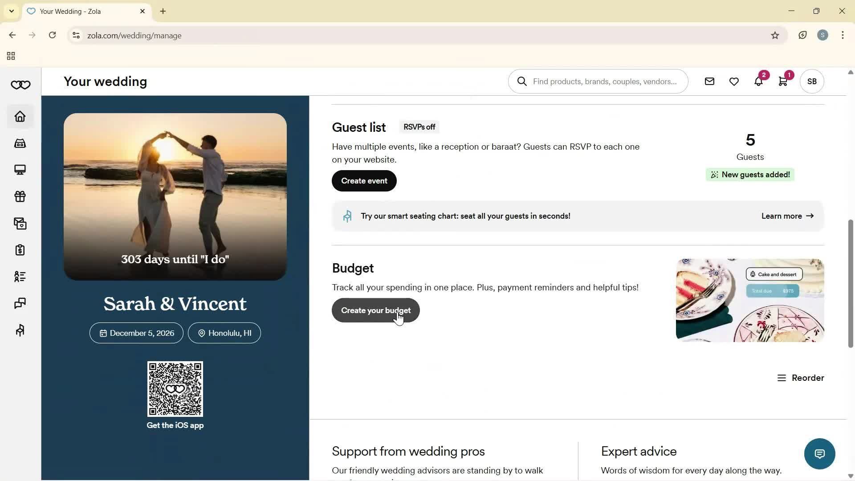
Task: Open messages with the envelope icon
Action: [709, 81]
